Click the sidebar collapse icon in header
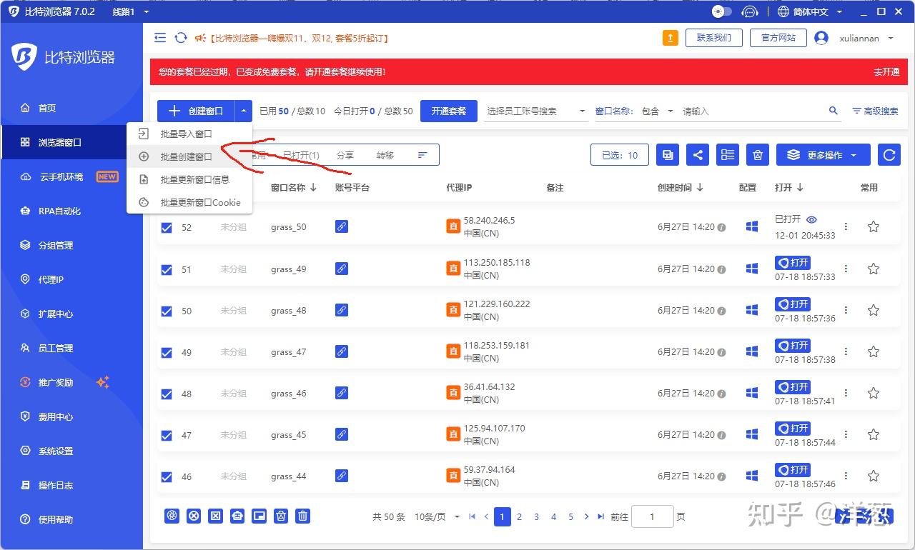This screenshot has width=915, height=550. tap(160, 38)
